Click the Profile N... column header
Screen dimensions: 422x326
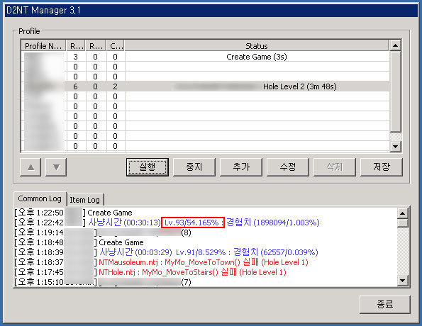click(43, 46)
